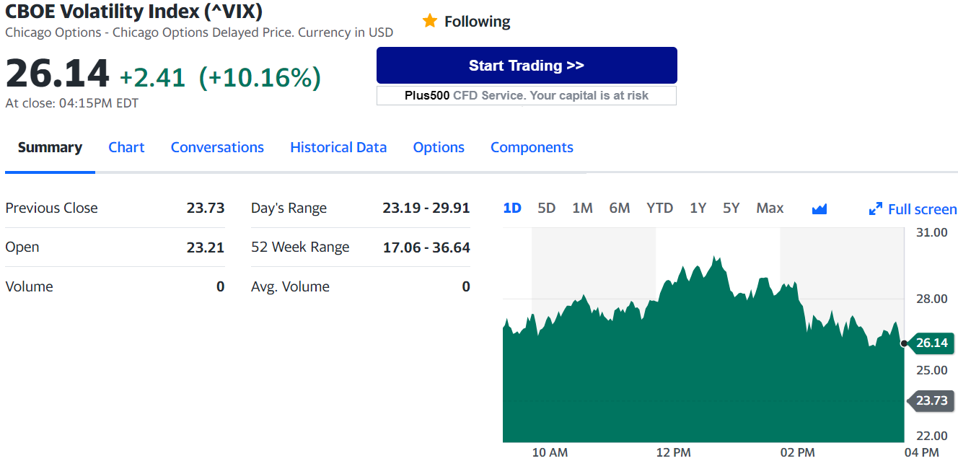Open the Summary tab
The image size is (958, 461).
point(50,147)
